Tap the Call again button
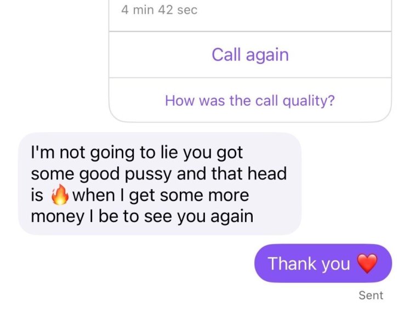Viewport: 410px width, 329px height. coord(250,55)
